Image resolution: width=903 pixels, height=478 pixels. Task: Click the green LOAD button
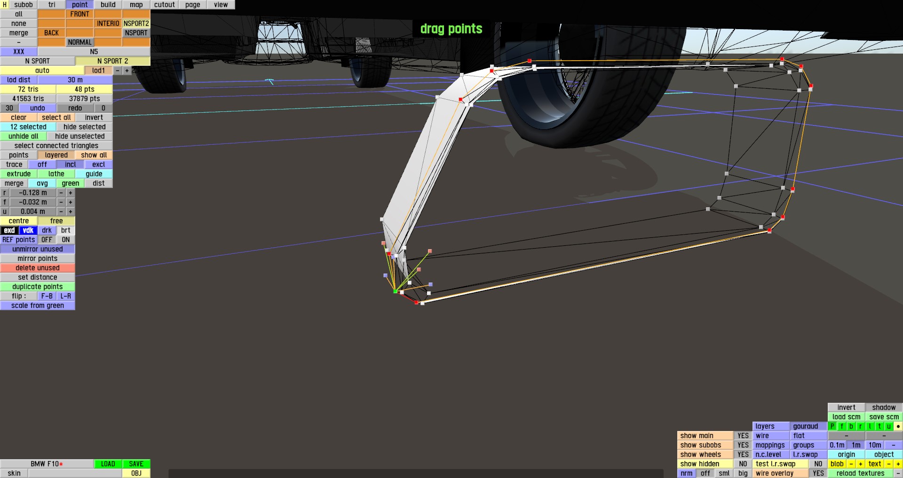(x=108, y=464)
